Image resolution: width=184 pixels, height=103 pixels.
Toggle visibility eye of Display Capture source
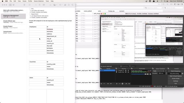pyautogui.click(x=126, y=70)
